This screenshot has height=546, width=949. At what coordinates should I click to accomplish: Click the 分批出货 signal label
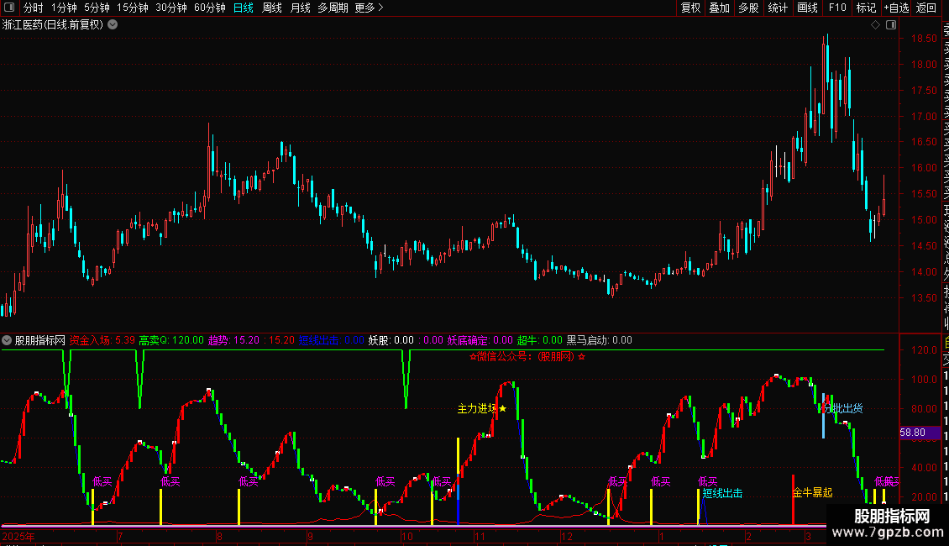pyautogui.click(x=843, y=408)
